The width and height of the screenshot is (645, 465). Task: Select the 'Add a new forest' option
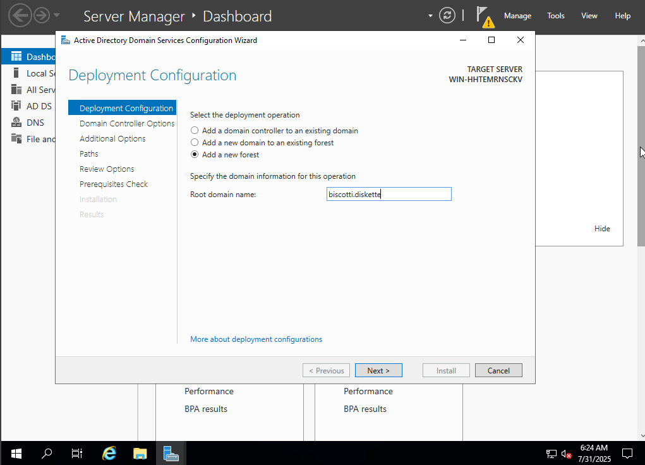(195, 155)
